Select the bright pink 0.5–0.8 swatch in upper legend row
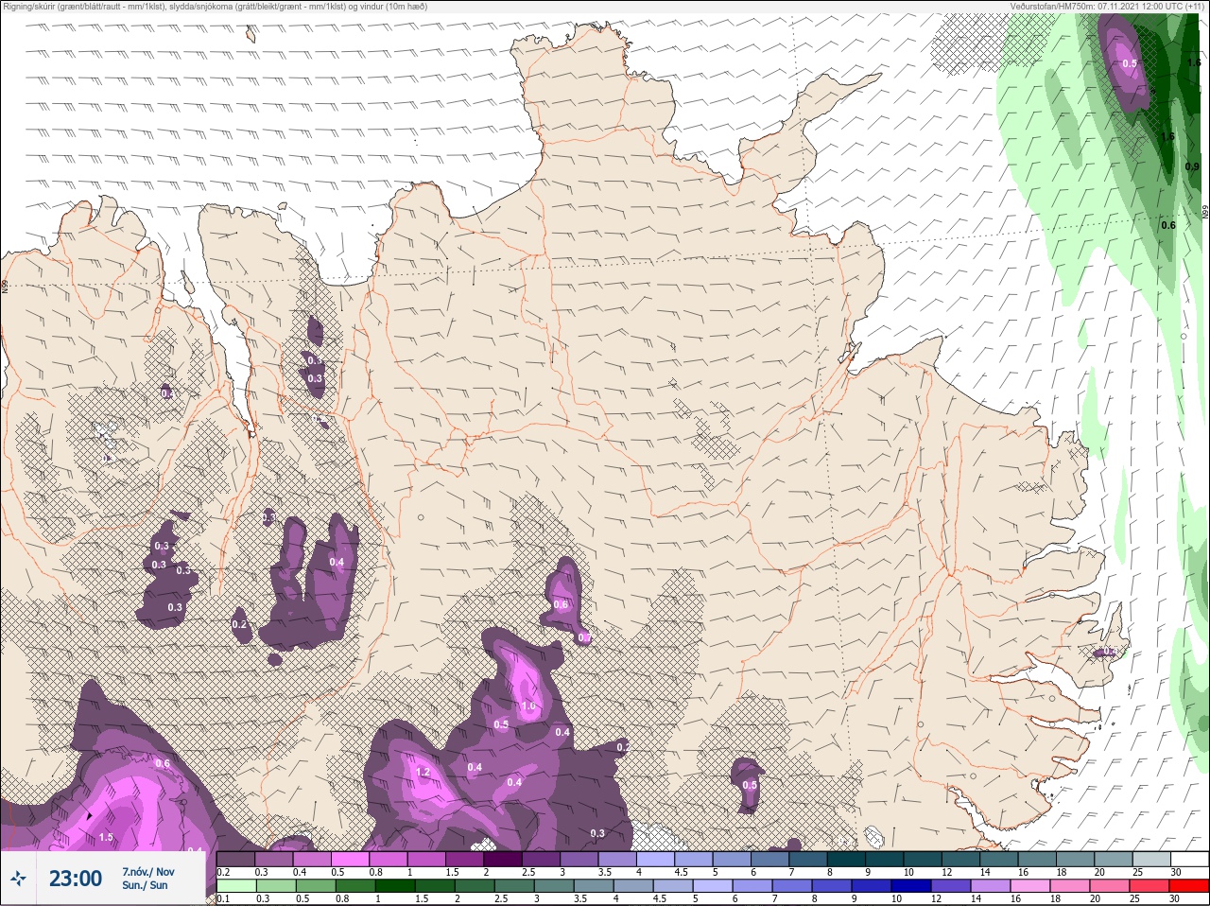This screenshot has width=1210, height=906. click(352, 859)
